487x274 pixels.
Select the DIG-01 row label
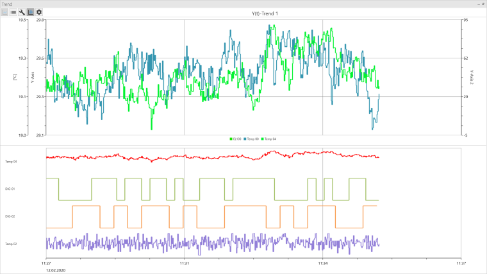(x=10, y=189)
